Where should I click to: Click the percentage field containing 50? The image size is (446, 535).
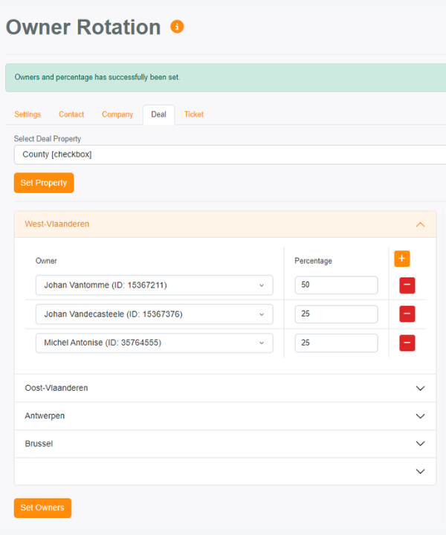[336, 285]
